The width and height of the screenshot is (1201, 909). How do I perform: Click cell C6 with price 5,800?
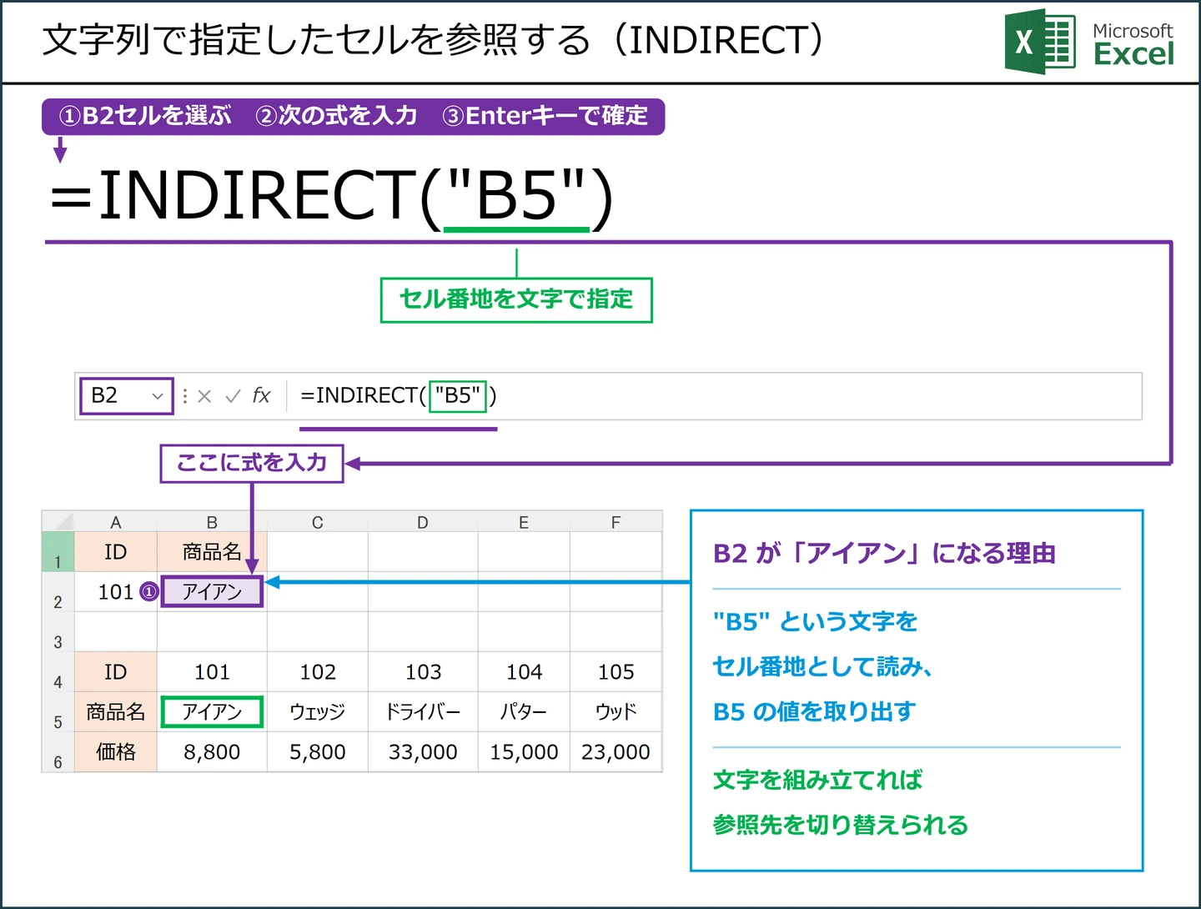point(317,752)
